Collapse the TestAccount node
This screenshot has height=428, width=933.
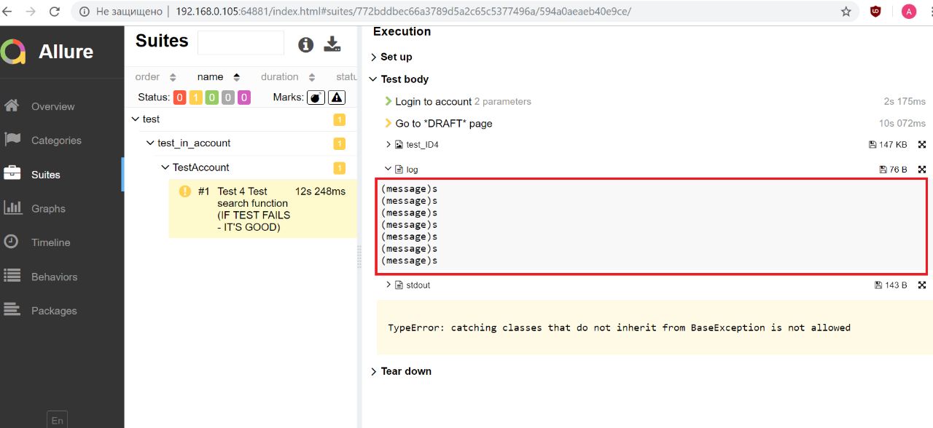point(165,167)
